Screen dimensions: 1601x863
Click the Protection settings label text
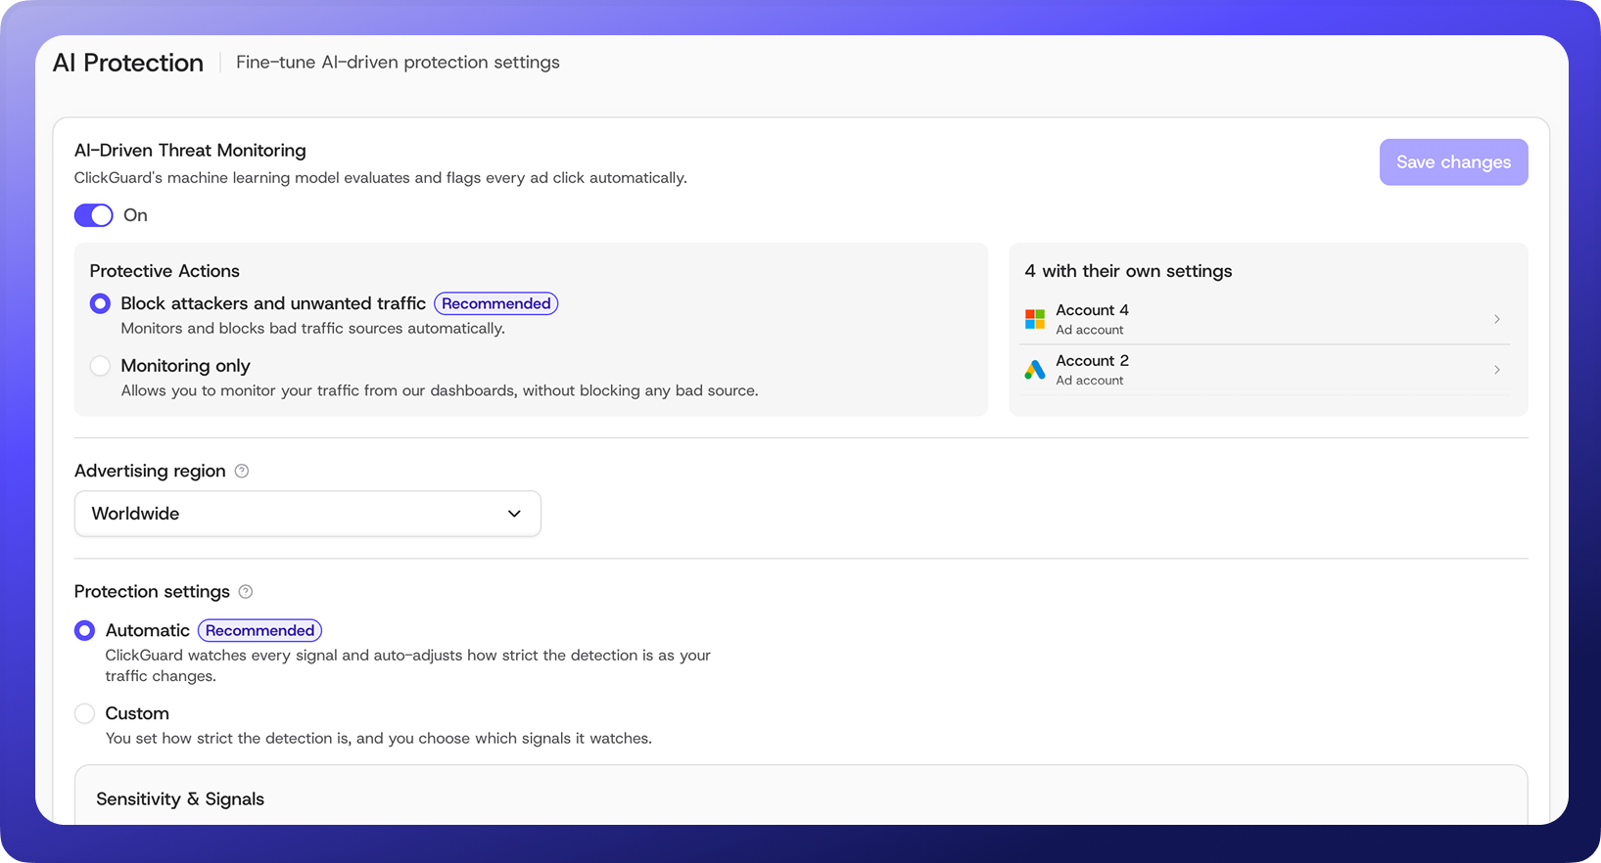152,592
